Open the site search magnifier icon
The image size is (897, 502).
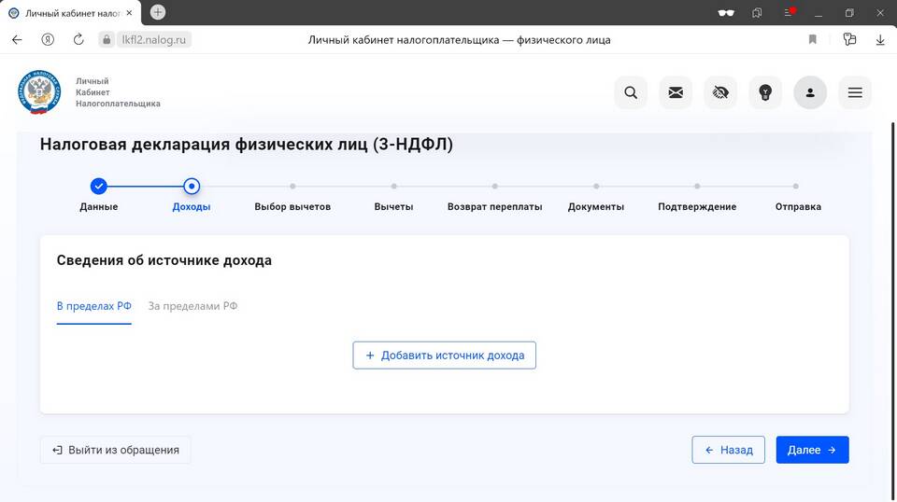[x=631, y=92]
